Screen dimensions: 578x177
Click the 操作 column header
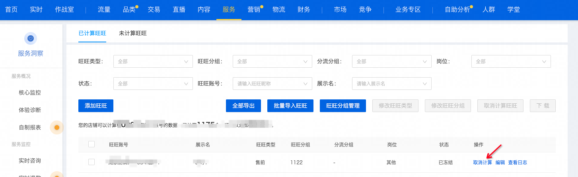click(x=479, y=145)
